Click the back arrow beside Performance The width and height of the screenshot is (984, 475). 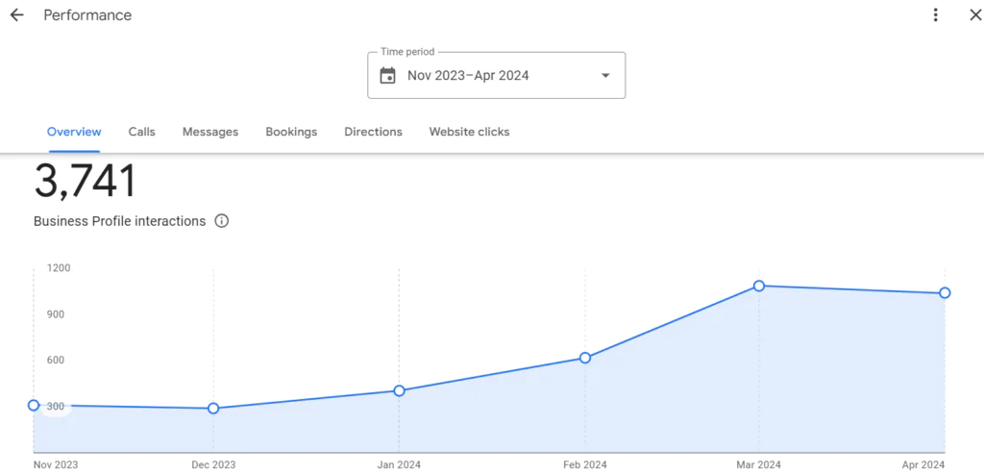point(16,15)
